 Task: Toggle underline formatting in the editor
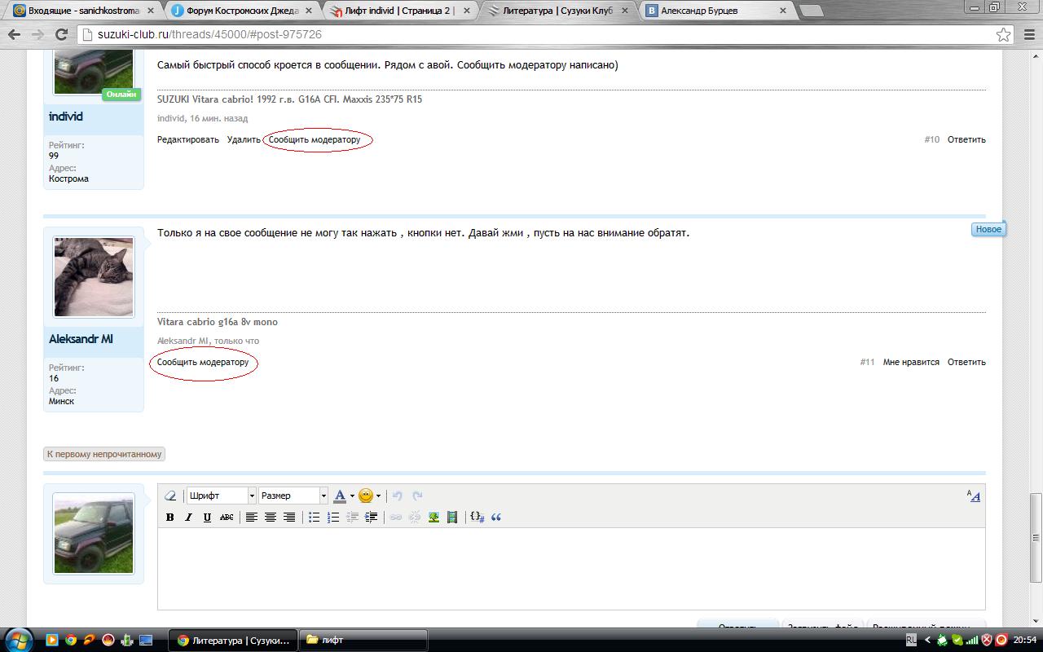(x=207, y=517)
